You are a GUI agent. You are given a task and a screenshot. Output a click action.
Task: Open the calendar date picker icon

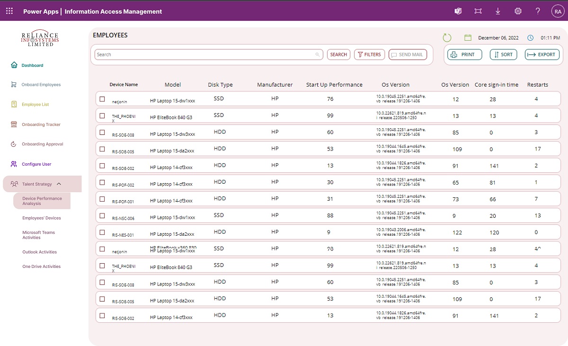click(468, 37)
